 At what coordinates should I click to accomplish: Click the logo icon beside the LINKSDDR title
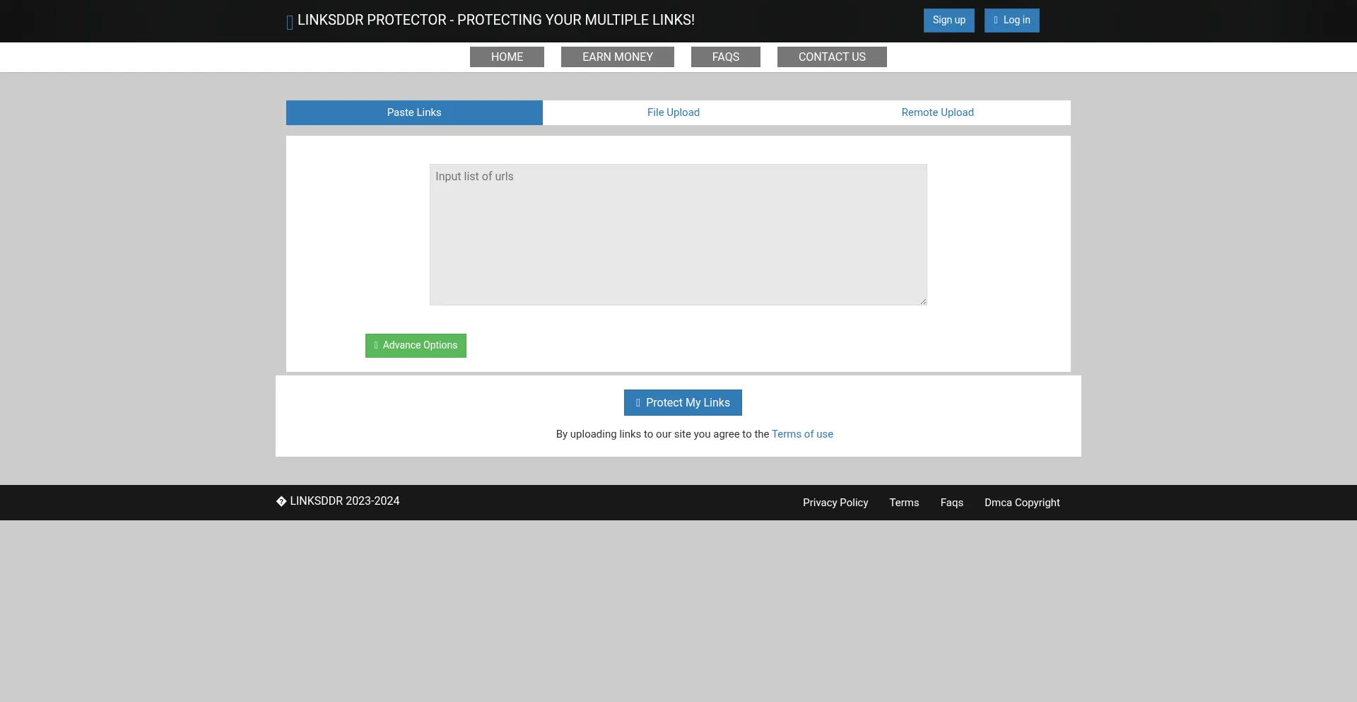[290, 23]
